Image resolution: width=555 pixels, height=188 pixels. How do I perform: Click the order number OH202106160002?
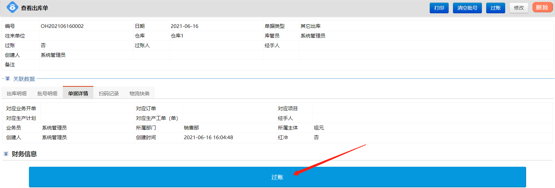[x=62, y=26]
